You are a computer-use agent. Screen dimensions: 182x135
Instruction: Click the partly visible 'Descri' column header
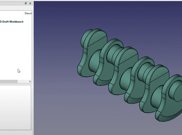coord(28,13)
